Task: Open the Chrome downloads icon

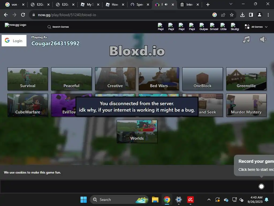Action: pos(242,15)
